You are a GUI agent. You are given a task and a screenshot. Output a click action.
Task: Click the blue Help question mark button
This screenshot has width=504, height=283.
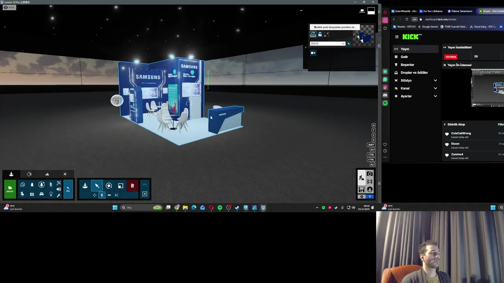tap(369, 197)
